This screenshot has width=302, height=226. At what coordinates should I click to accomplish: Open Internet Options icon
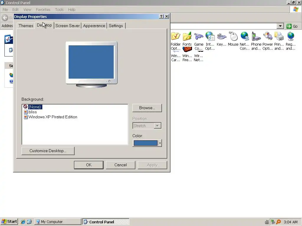pos(210,36)
